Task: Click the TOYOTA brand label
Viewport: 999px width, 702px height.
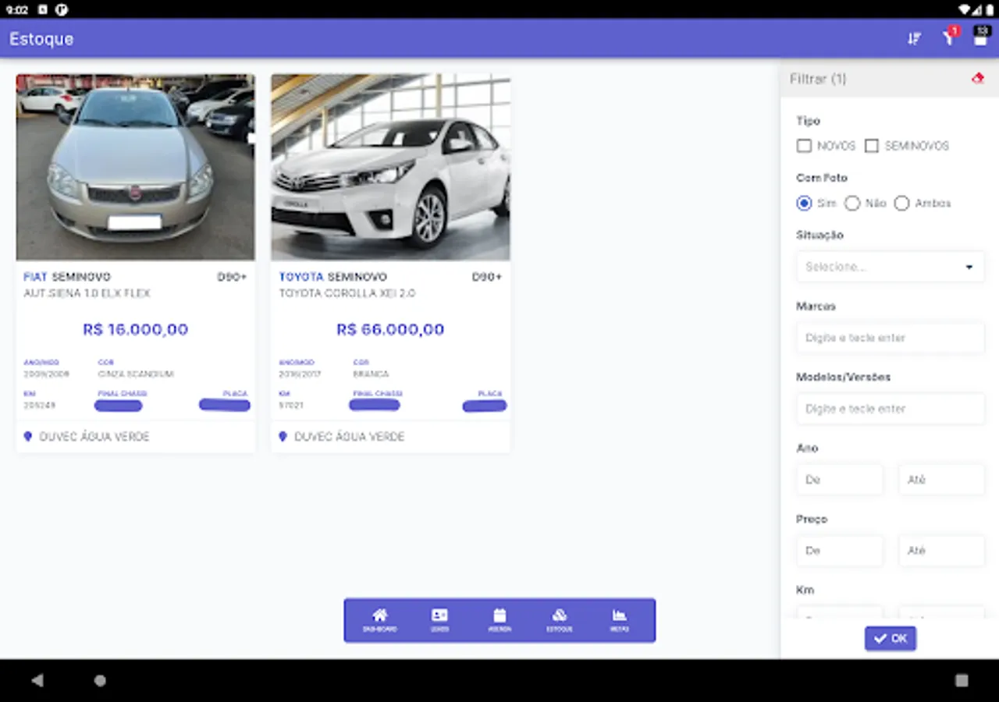Action: (x=301, y=277)
